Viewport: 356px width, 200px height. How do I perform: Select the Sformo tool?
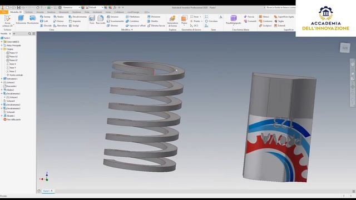pyautogui.click(x=112, y=26)
